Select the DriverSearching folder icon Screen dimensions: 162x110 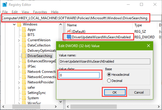pyautogui.click(x=24, y=56)
